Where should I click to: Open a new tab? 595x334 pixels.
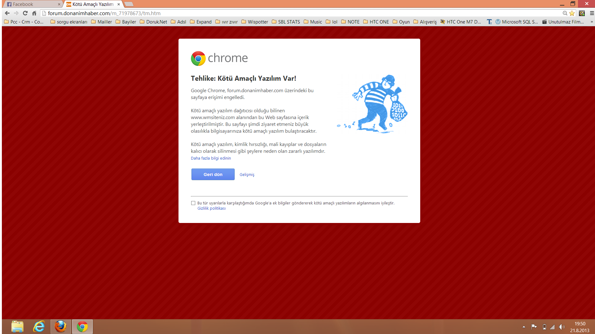pyautogui.click(x=129, y=4)
